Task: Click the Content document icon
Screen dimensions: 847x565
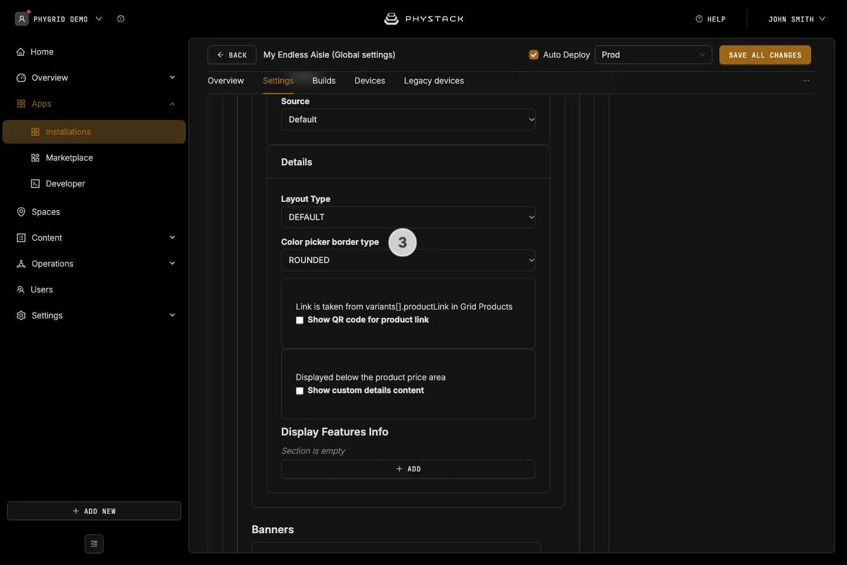Action: pos(21,238)
